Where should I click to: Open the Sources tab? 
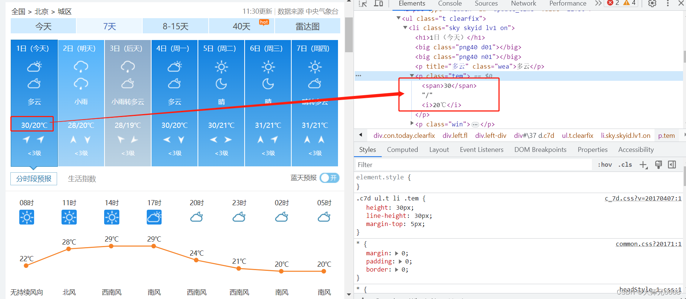(x=486, y=3)
